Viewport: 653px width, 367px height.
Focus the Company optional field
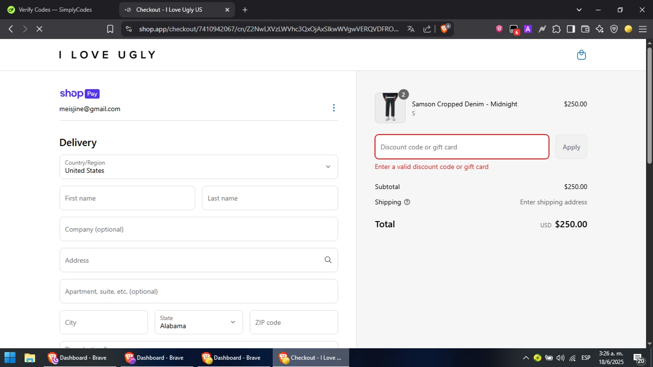coord(199,229)
